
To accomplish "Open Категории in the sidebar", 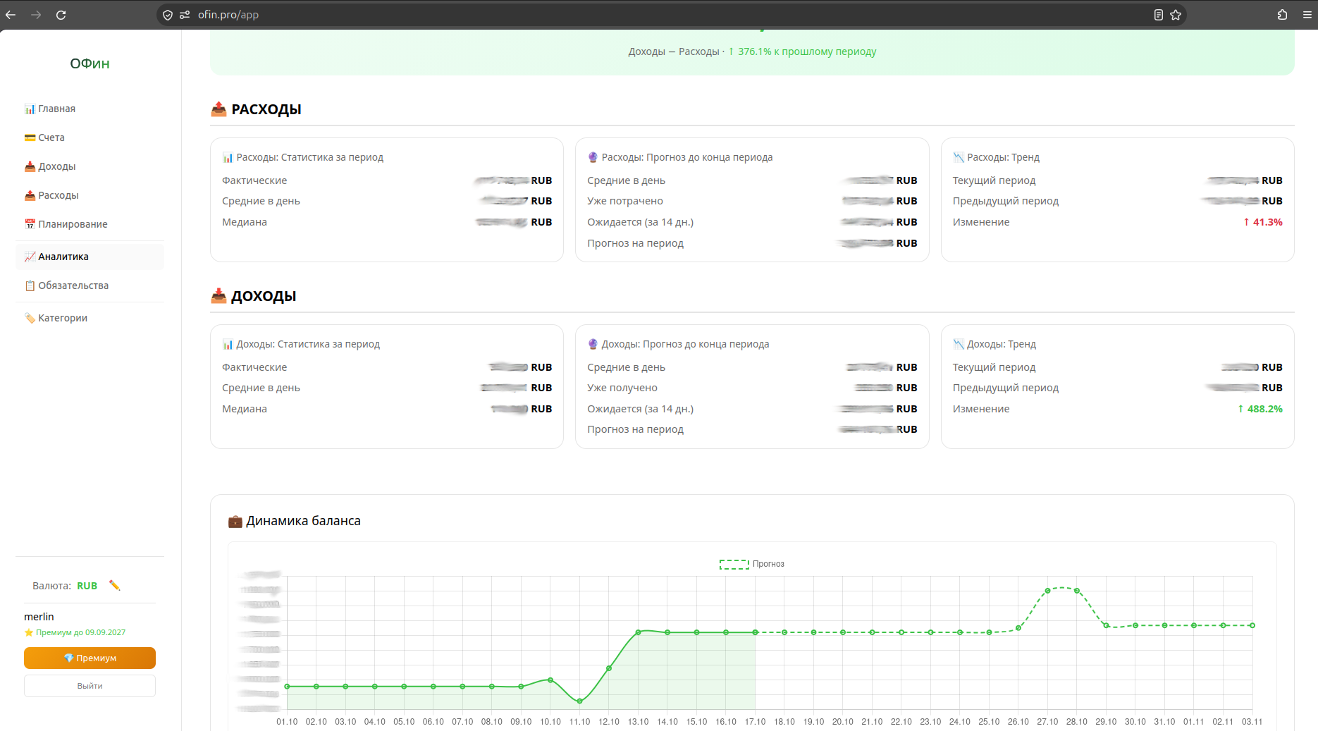I will [x=90, y=318].
